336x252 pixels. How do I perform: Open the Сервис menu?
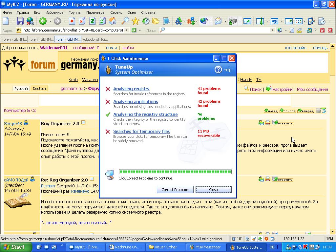coord(116,12)
